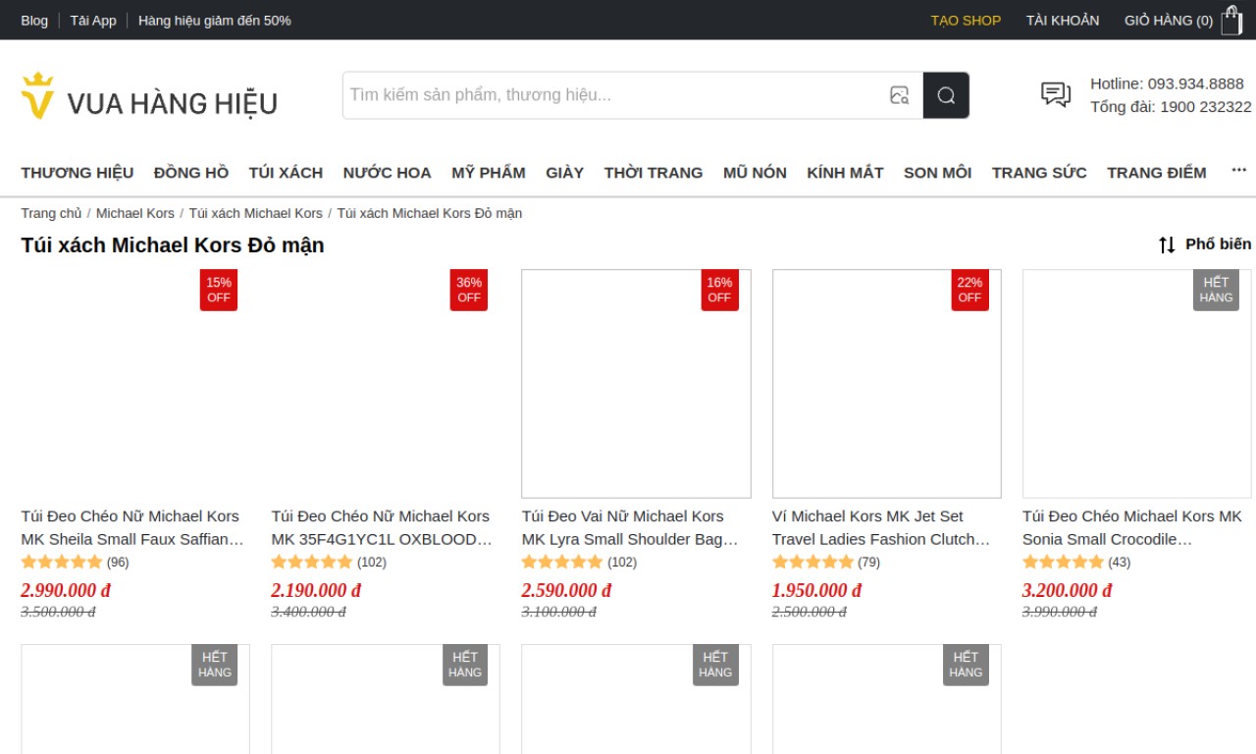Click Hàng hiệu giảm đến 50% link

coord(214,20)
